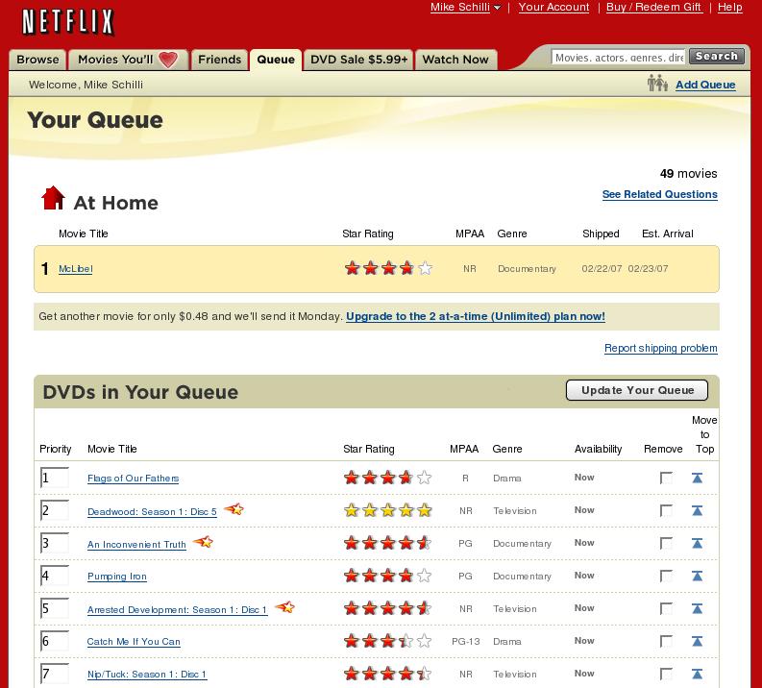Check Remove box for Flags of Our Fathers
762x688 pixels.
666,478
